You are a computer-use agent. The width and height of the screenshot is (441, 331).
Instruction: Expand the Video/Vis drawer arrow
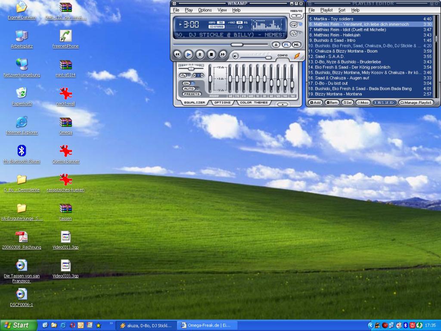point(296,16)
